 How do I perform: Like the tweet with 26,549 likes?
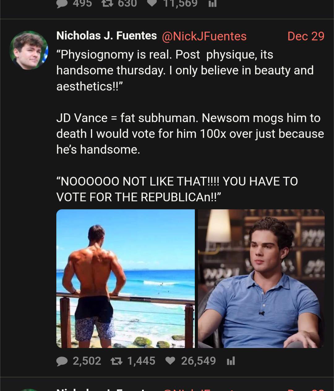point(170,361)
